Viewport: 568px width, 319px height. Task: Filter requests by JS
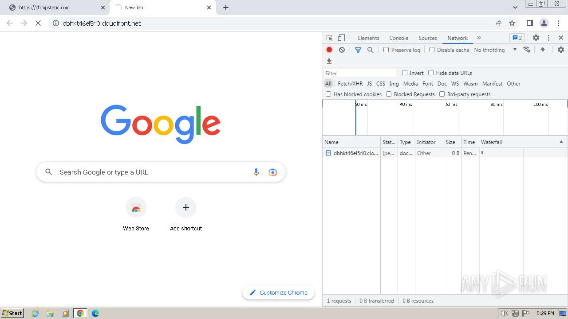pos(369,83)
